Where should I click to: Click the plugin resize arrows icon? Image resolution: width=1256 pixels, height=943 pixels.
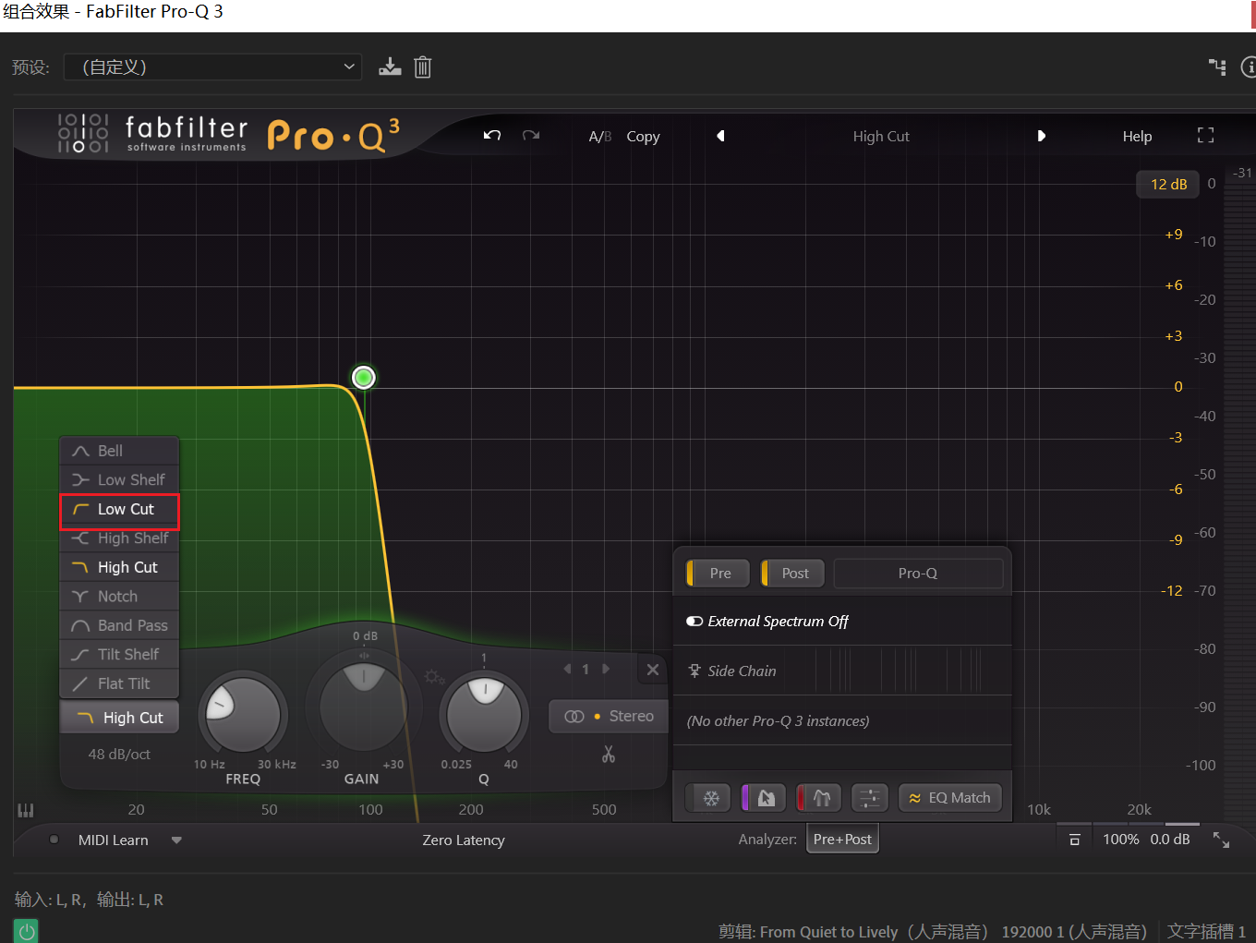[1221, 840]
